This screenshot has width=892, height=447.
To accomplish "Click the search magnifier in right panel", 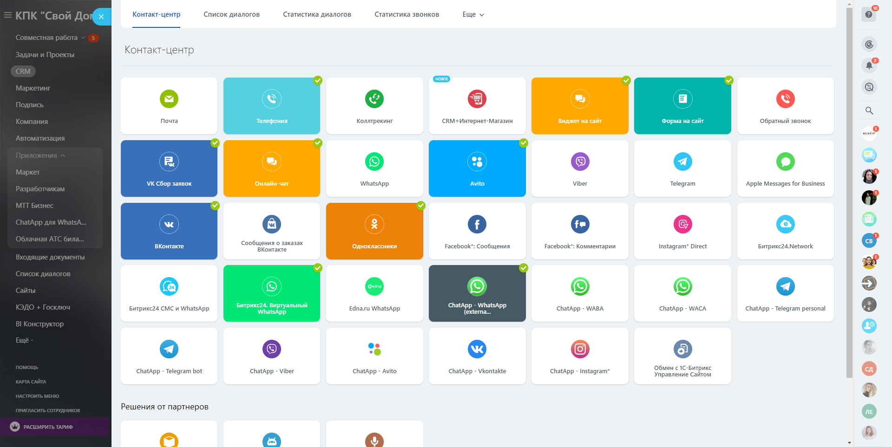I will [x=869, y=110].
